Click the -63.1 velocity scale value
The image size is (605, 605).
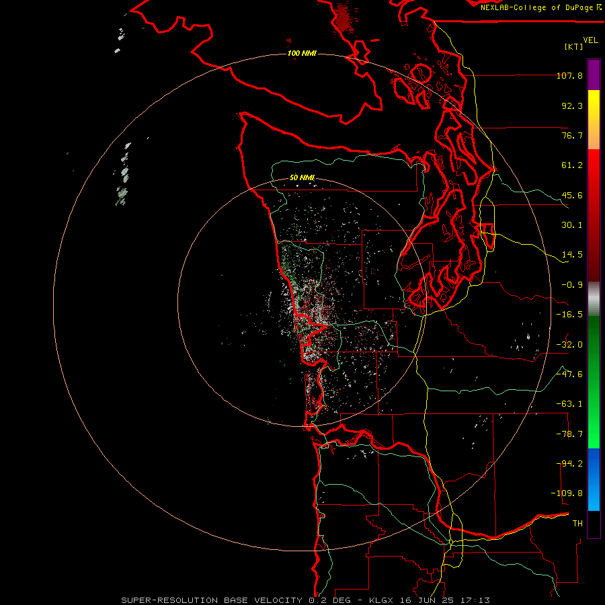[569, 404]
